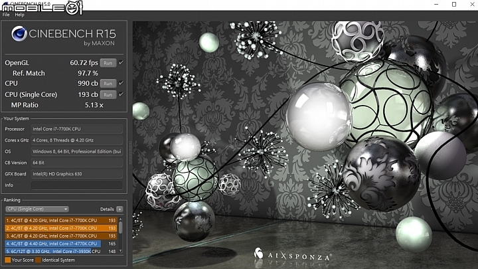Minimize the Cinebench window

point(436,4)
